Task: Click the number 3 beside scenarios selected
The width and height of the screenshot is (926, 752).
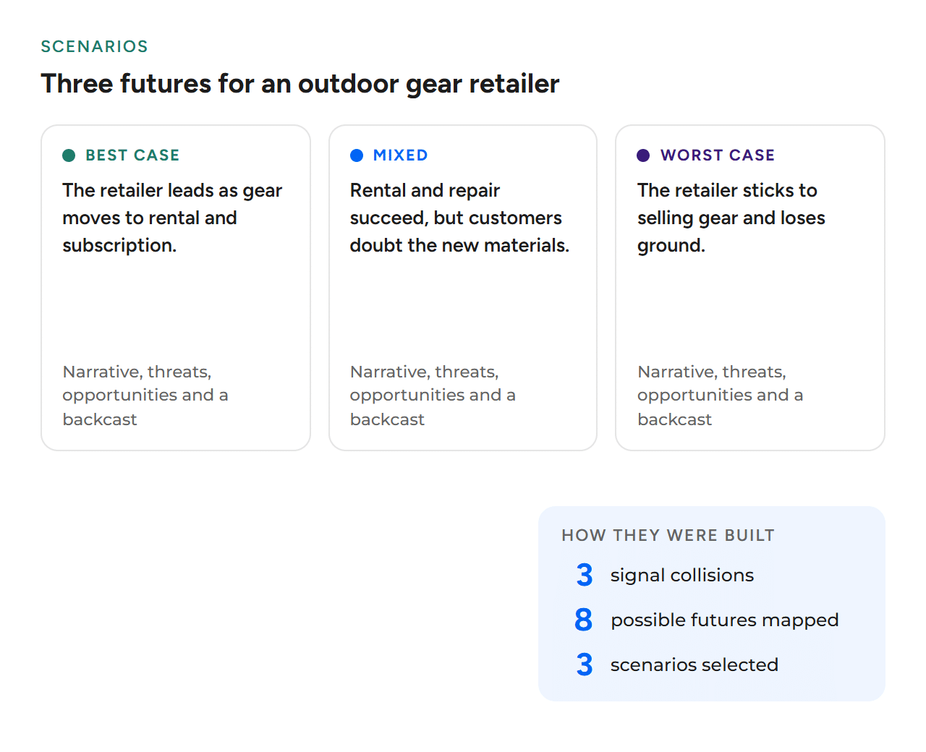Action: point(585,665)
